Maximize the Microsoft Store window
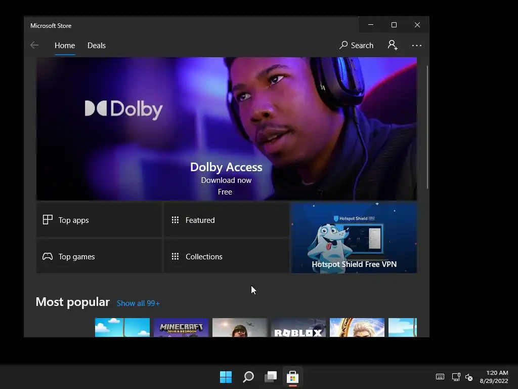The width and height of the screenshot is (518, 389). [x=394, y=25]
